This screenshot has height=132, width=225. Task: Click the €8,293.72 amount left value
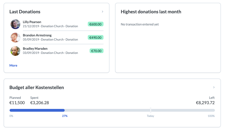point(205,103)
